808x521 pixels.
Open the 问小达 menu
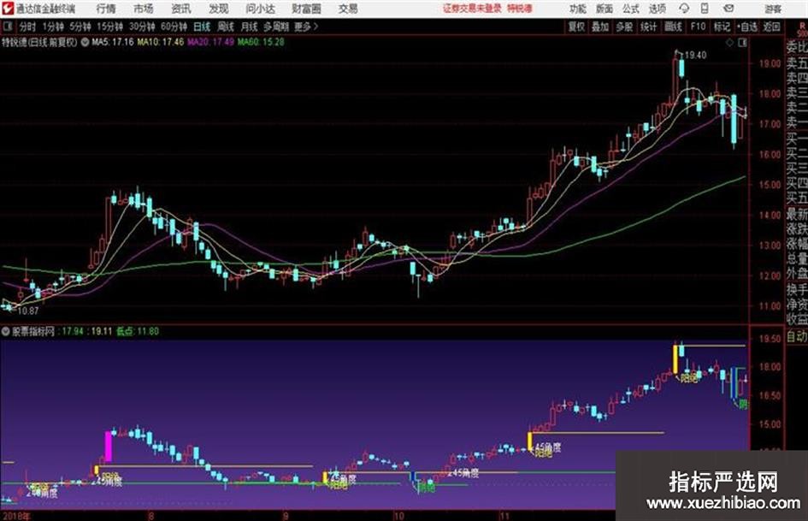click(x=260, y=9)
